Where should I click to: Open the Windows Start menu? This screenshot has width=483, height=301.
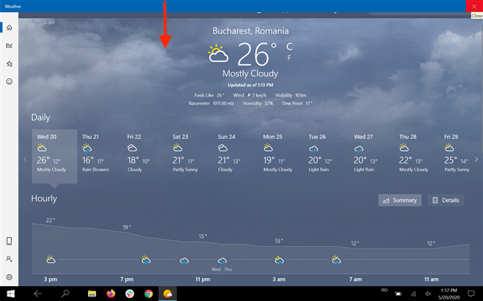10,294
